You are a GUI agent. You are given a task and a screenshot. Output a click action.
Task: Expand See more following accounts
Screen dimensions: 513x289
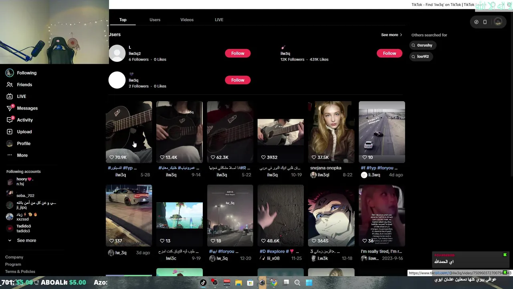(x=22, y=240)
